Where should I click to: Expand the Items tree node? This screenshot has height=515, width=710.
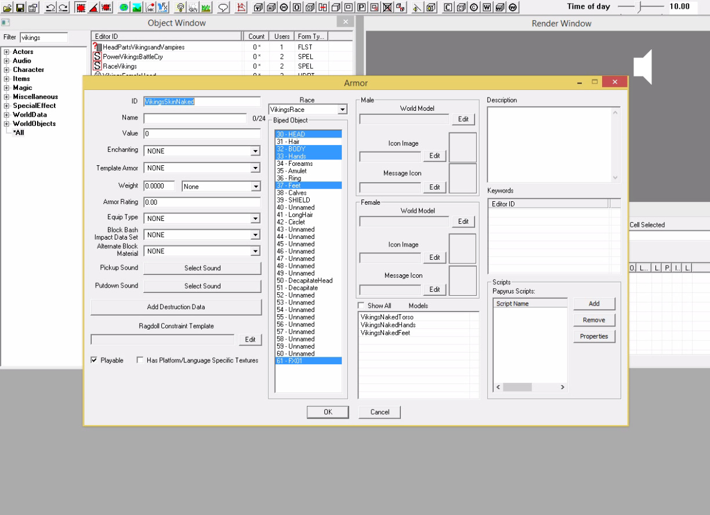[7, 79]
